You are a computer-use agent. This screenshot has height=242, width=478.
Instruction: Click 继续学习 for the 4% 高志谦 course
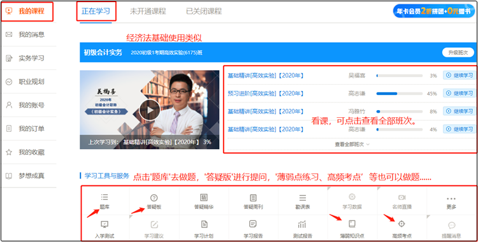coord(460,129)
